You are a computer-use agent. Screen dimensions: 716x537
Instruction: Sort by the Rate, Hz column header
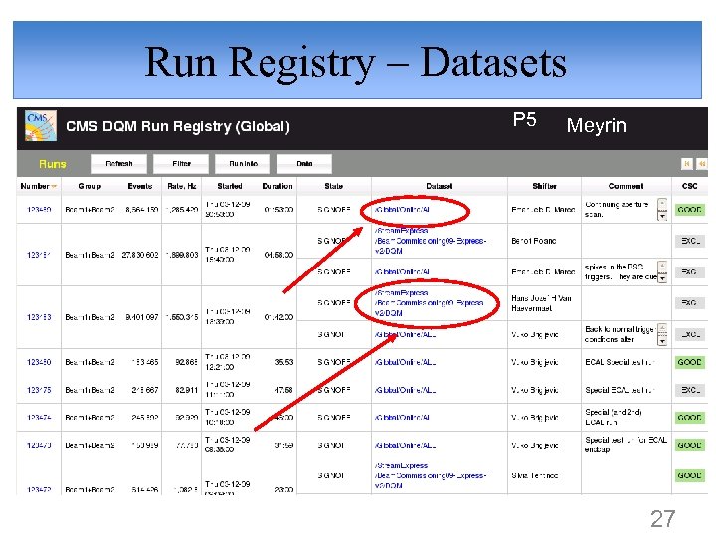tap(182, 186)
